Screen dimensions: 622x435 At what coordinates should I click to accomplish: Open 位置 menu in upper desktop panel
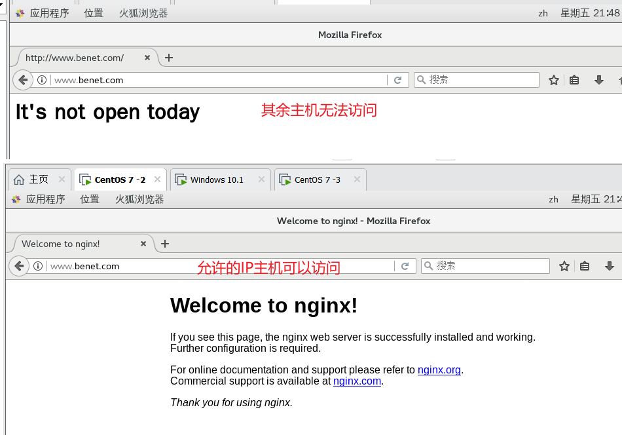coord(94,14)
